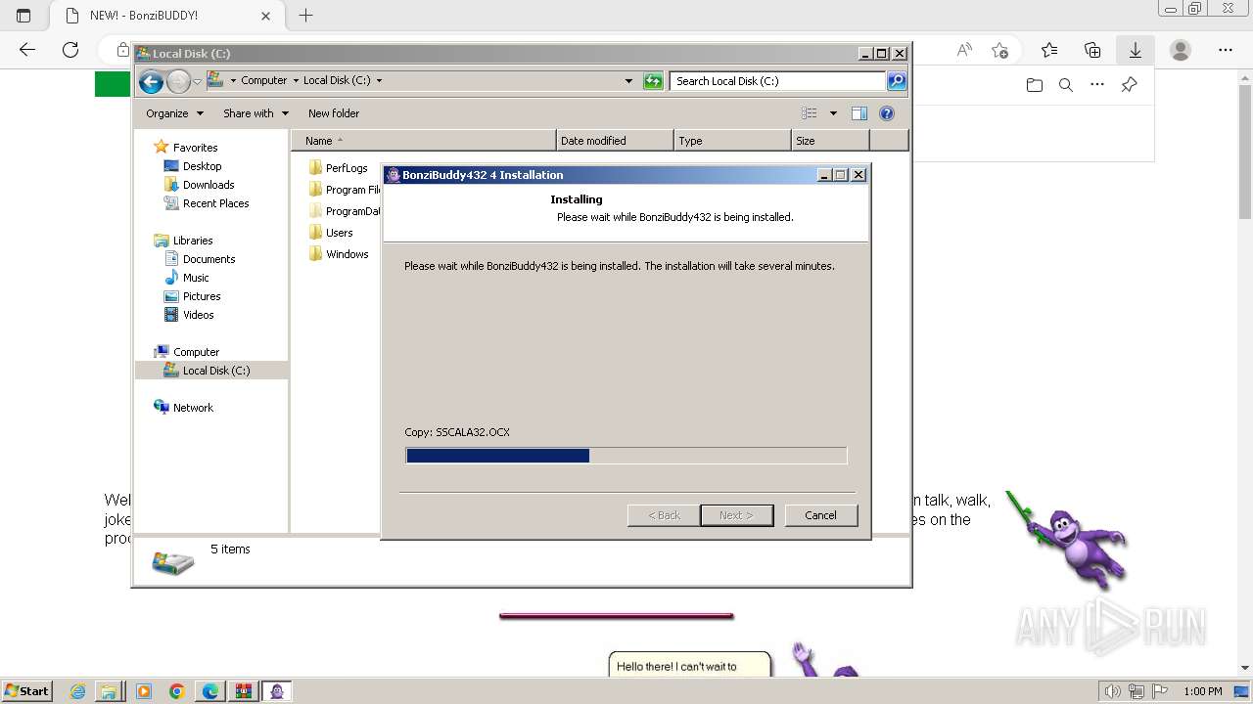This screenshot has height=704, width=1253.
Task: Expand Local Disk (C:) breadcrumb arrow
Action: pos(379,81)
